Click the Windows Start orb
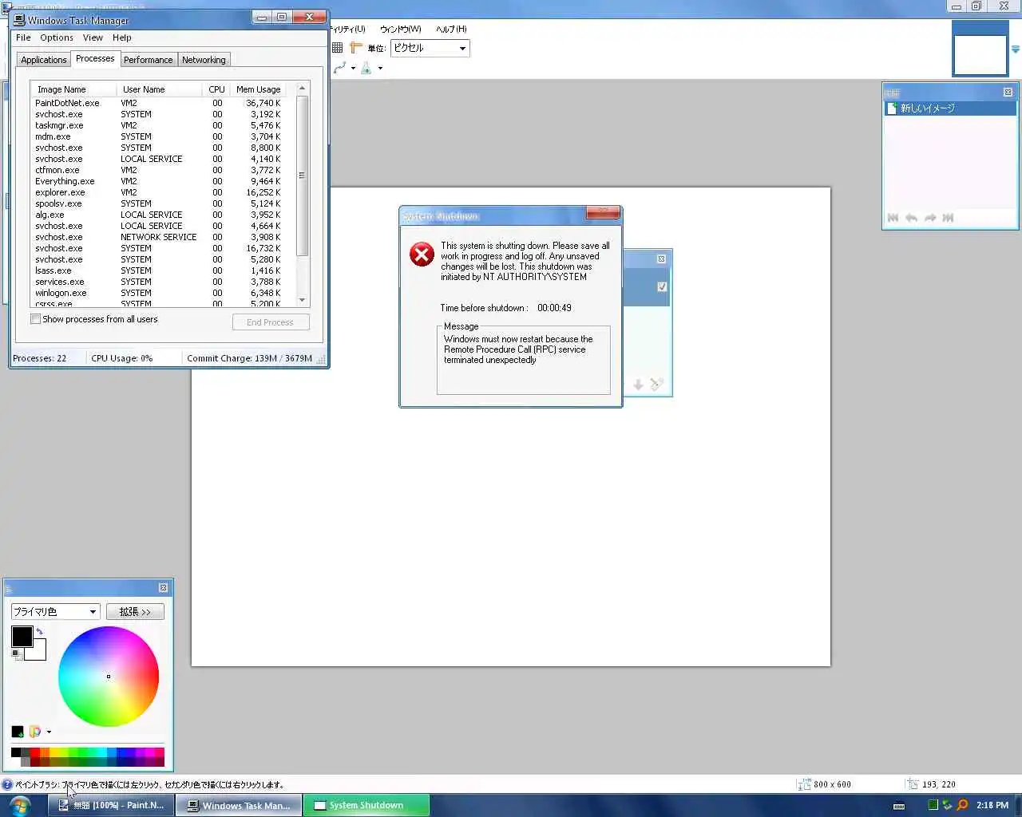The width and height of the screenshot is (1022, 817). point(19,806)
